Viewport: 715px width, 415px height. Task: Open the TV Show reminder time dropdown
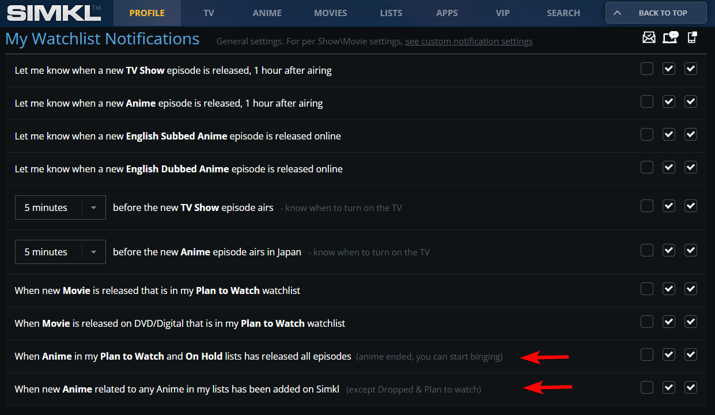(60, 207)
